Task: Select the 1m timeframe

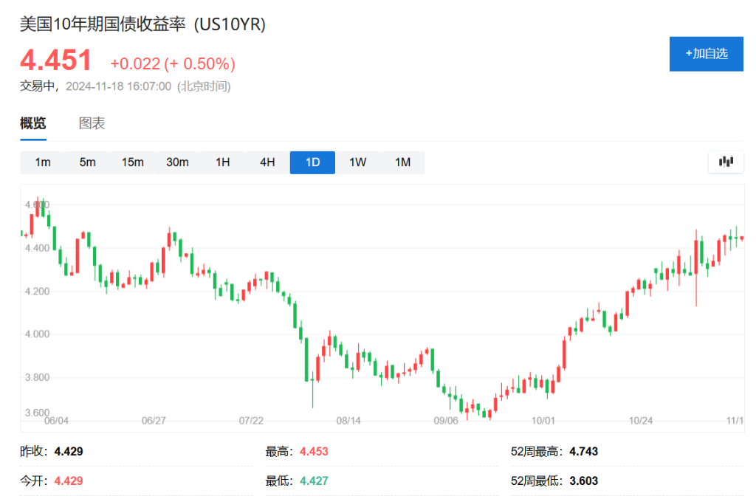Action: click(42, 162)
